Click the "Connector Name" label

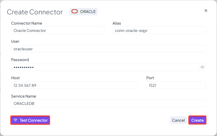click(x=27, y=23)
